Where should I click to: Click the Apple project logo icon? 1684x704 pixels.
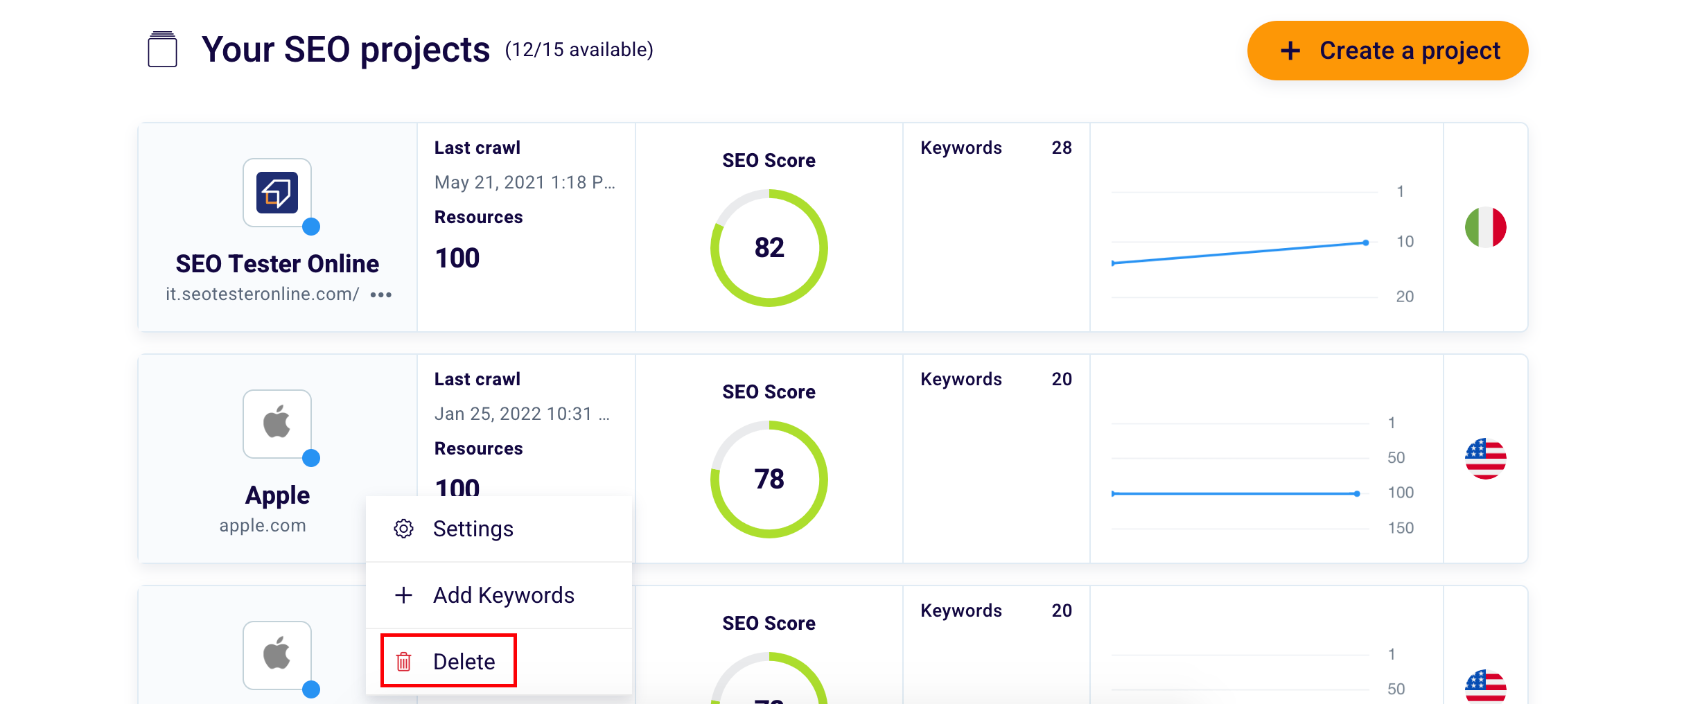tap(277, 423)
